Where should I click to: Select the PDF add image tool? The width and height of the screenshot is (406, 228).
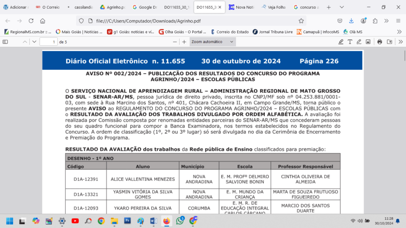click(368, 42)
